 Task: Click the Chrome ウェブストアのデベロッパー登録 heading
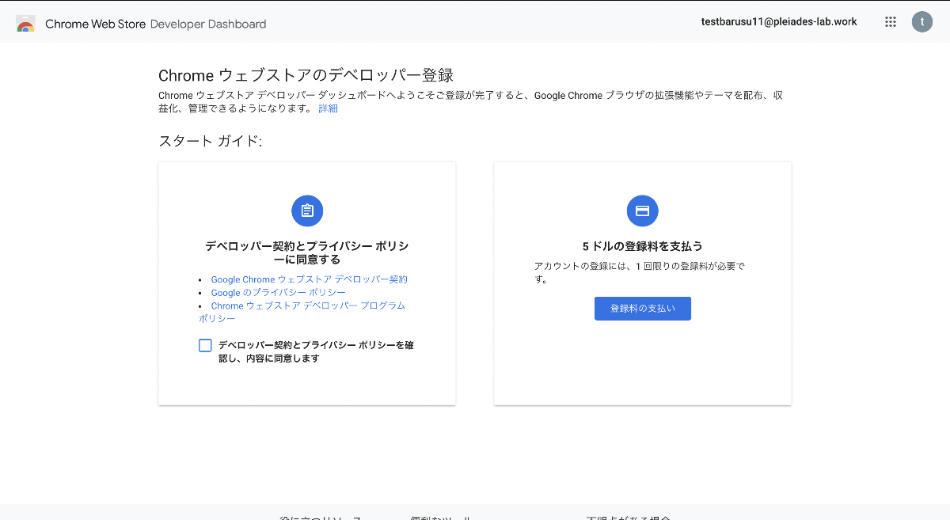pos(306,76)
